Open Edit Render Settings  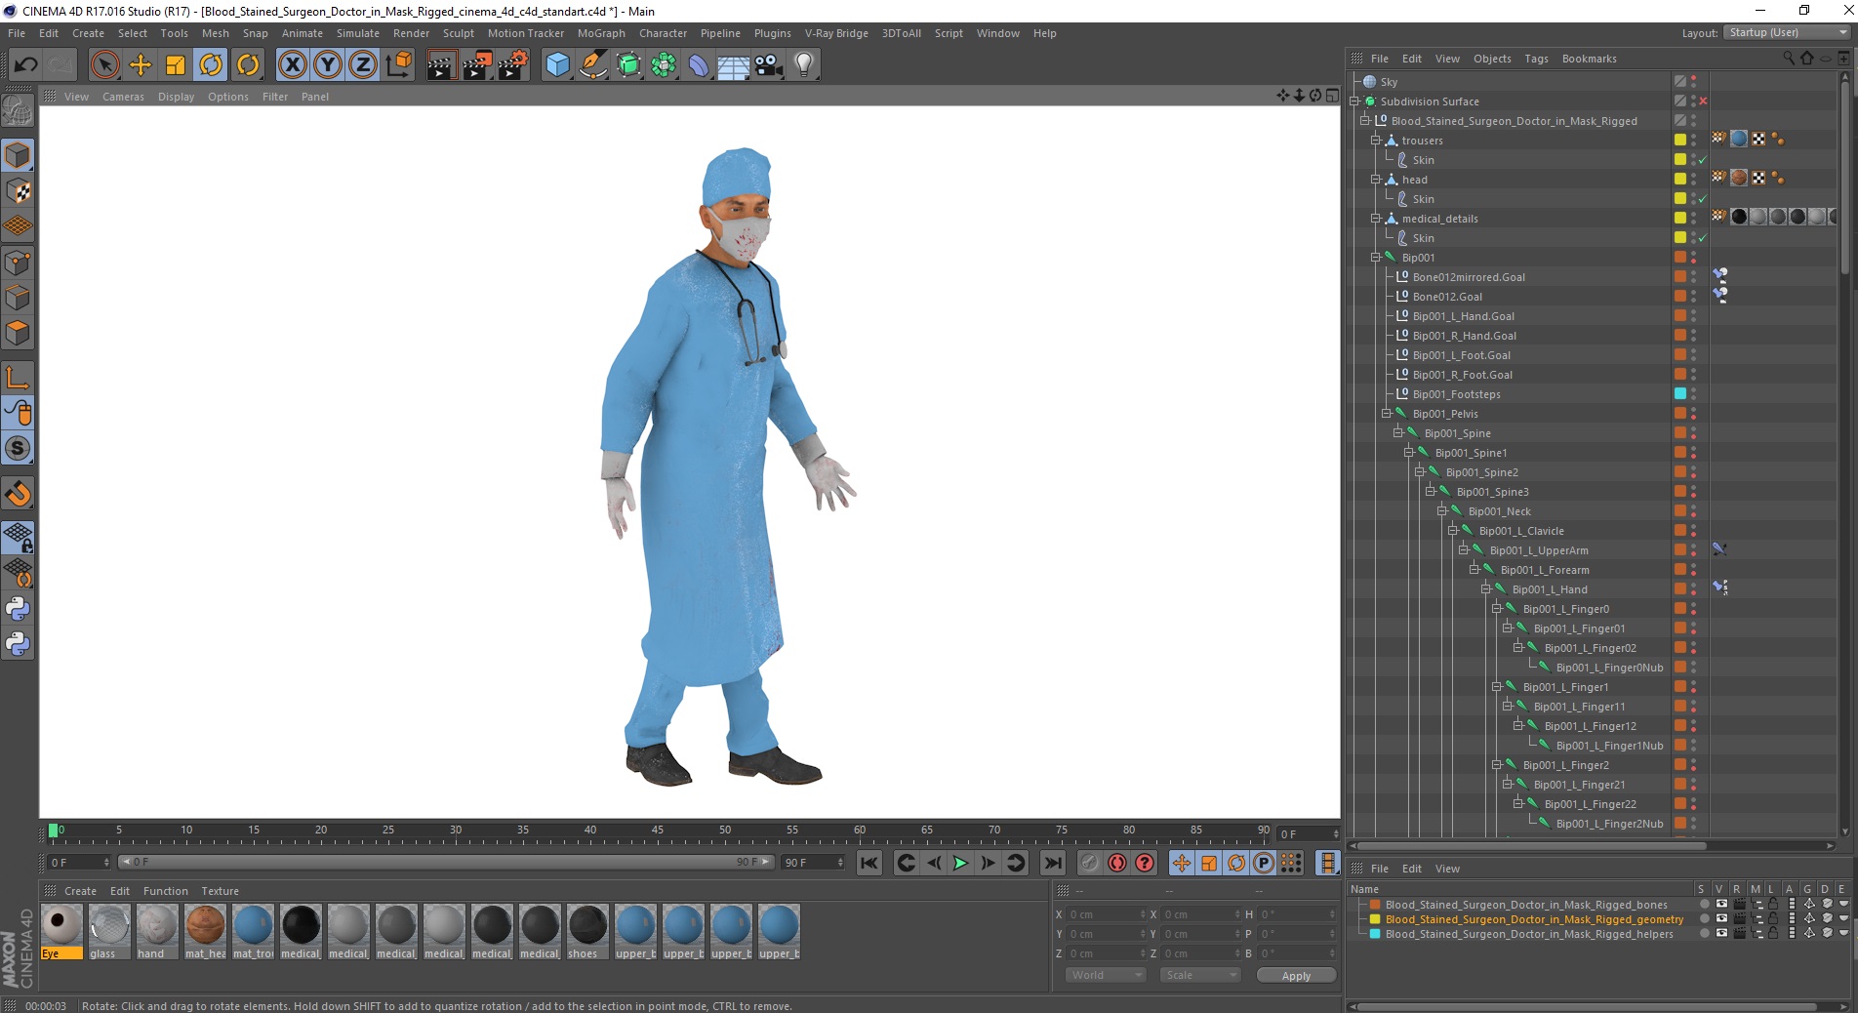pyautogui.click(x=513, y=65)
